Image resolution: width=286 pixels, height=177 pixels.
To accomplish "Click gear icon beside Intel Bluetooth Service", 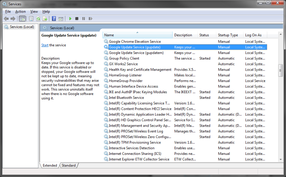I will (106, 97).
